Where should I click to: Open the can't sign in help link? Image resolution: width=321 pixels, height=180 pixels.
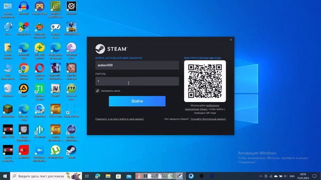(x=119, y=119)
